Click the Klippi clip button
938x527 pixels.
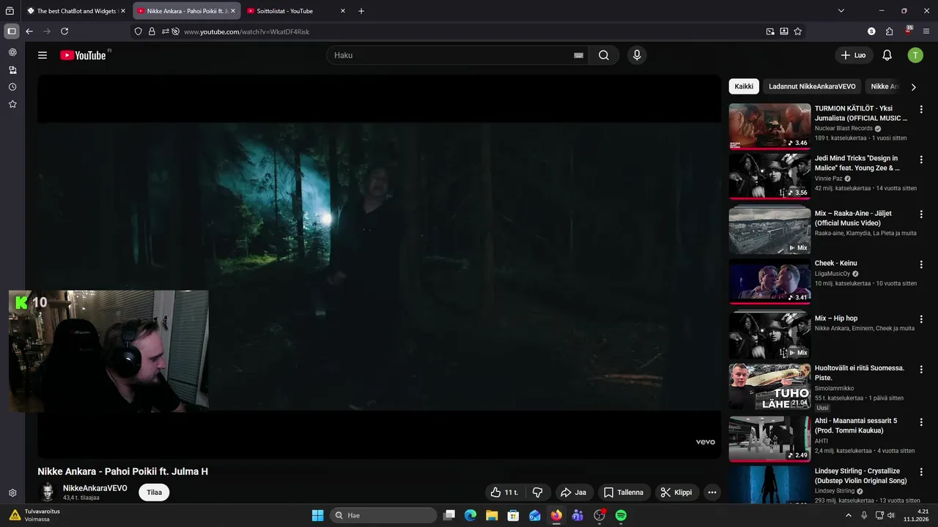676,493
